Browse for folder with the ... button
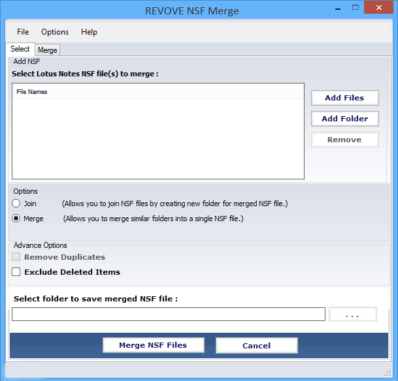Image resolution: width=398 pixels, height=381 pixels. pos(353,314)
